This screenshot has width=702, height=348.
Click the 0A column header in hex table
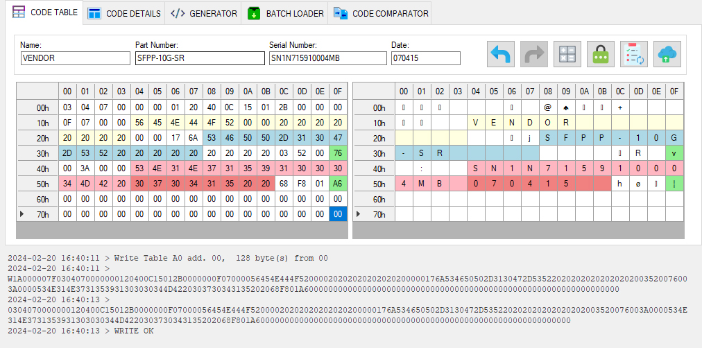248,92
